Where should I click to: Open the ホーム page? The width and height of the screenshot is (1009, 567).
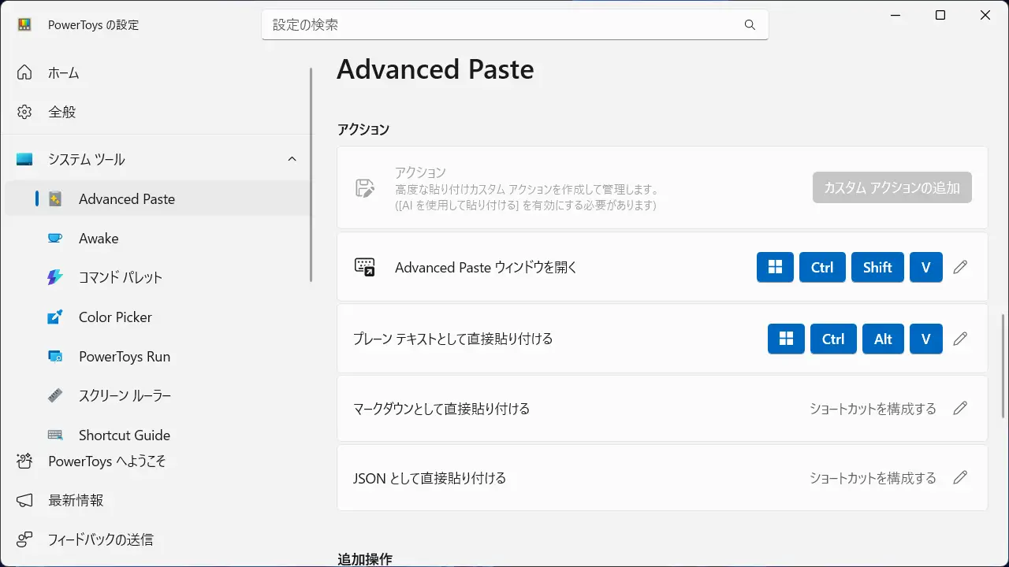click(x=63, y=73)
